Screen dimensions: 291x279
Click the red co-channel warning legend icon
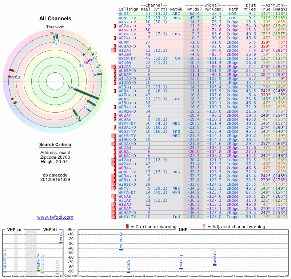coord(127,227)
